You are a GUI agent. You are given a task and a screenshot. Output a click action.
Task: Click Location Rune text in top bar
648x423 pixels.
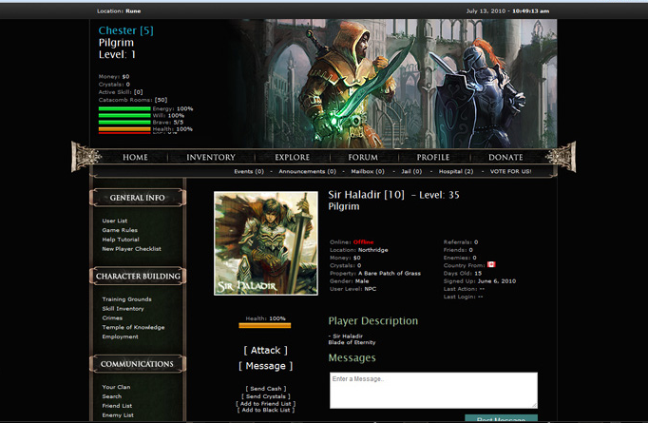119,11
